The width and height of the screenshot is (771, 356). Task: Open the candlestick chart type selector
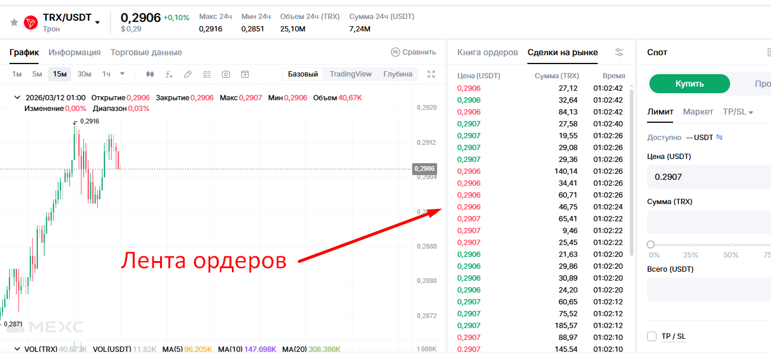pyautogui.click(x=149, y=74)
